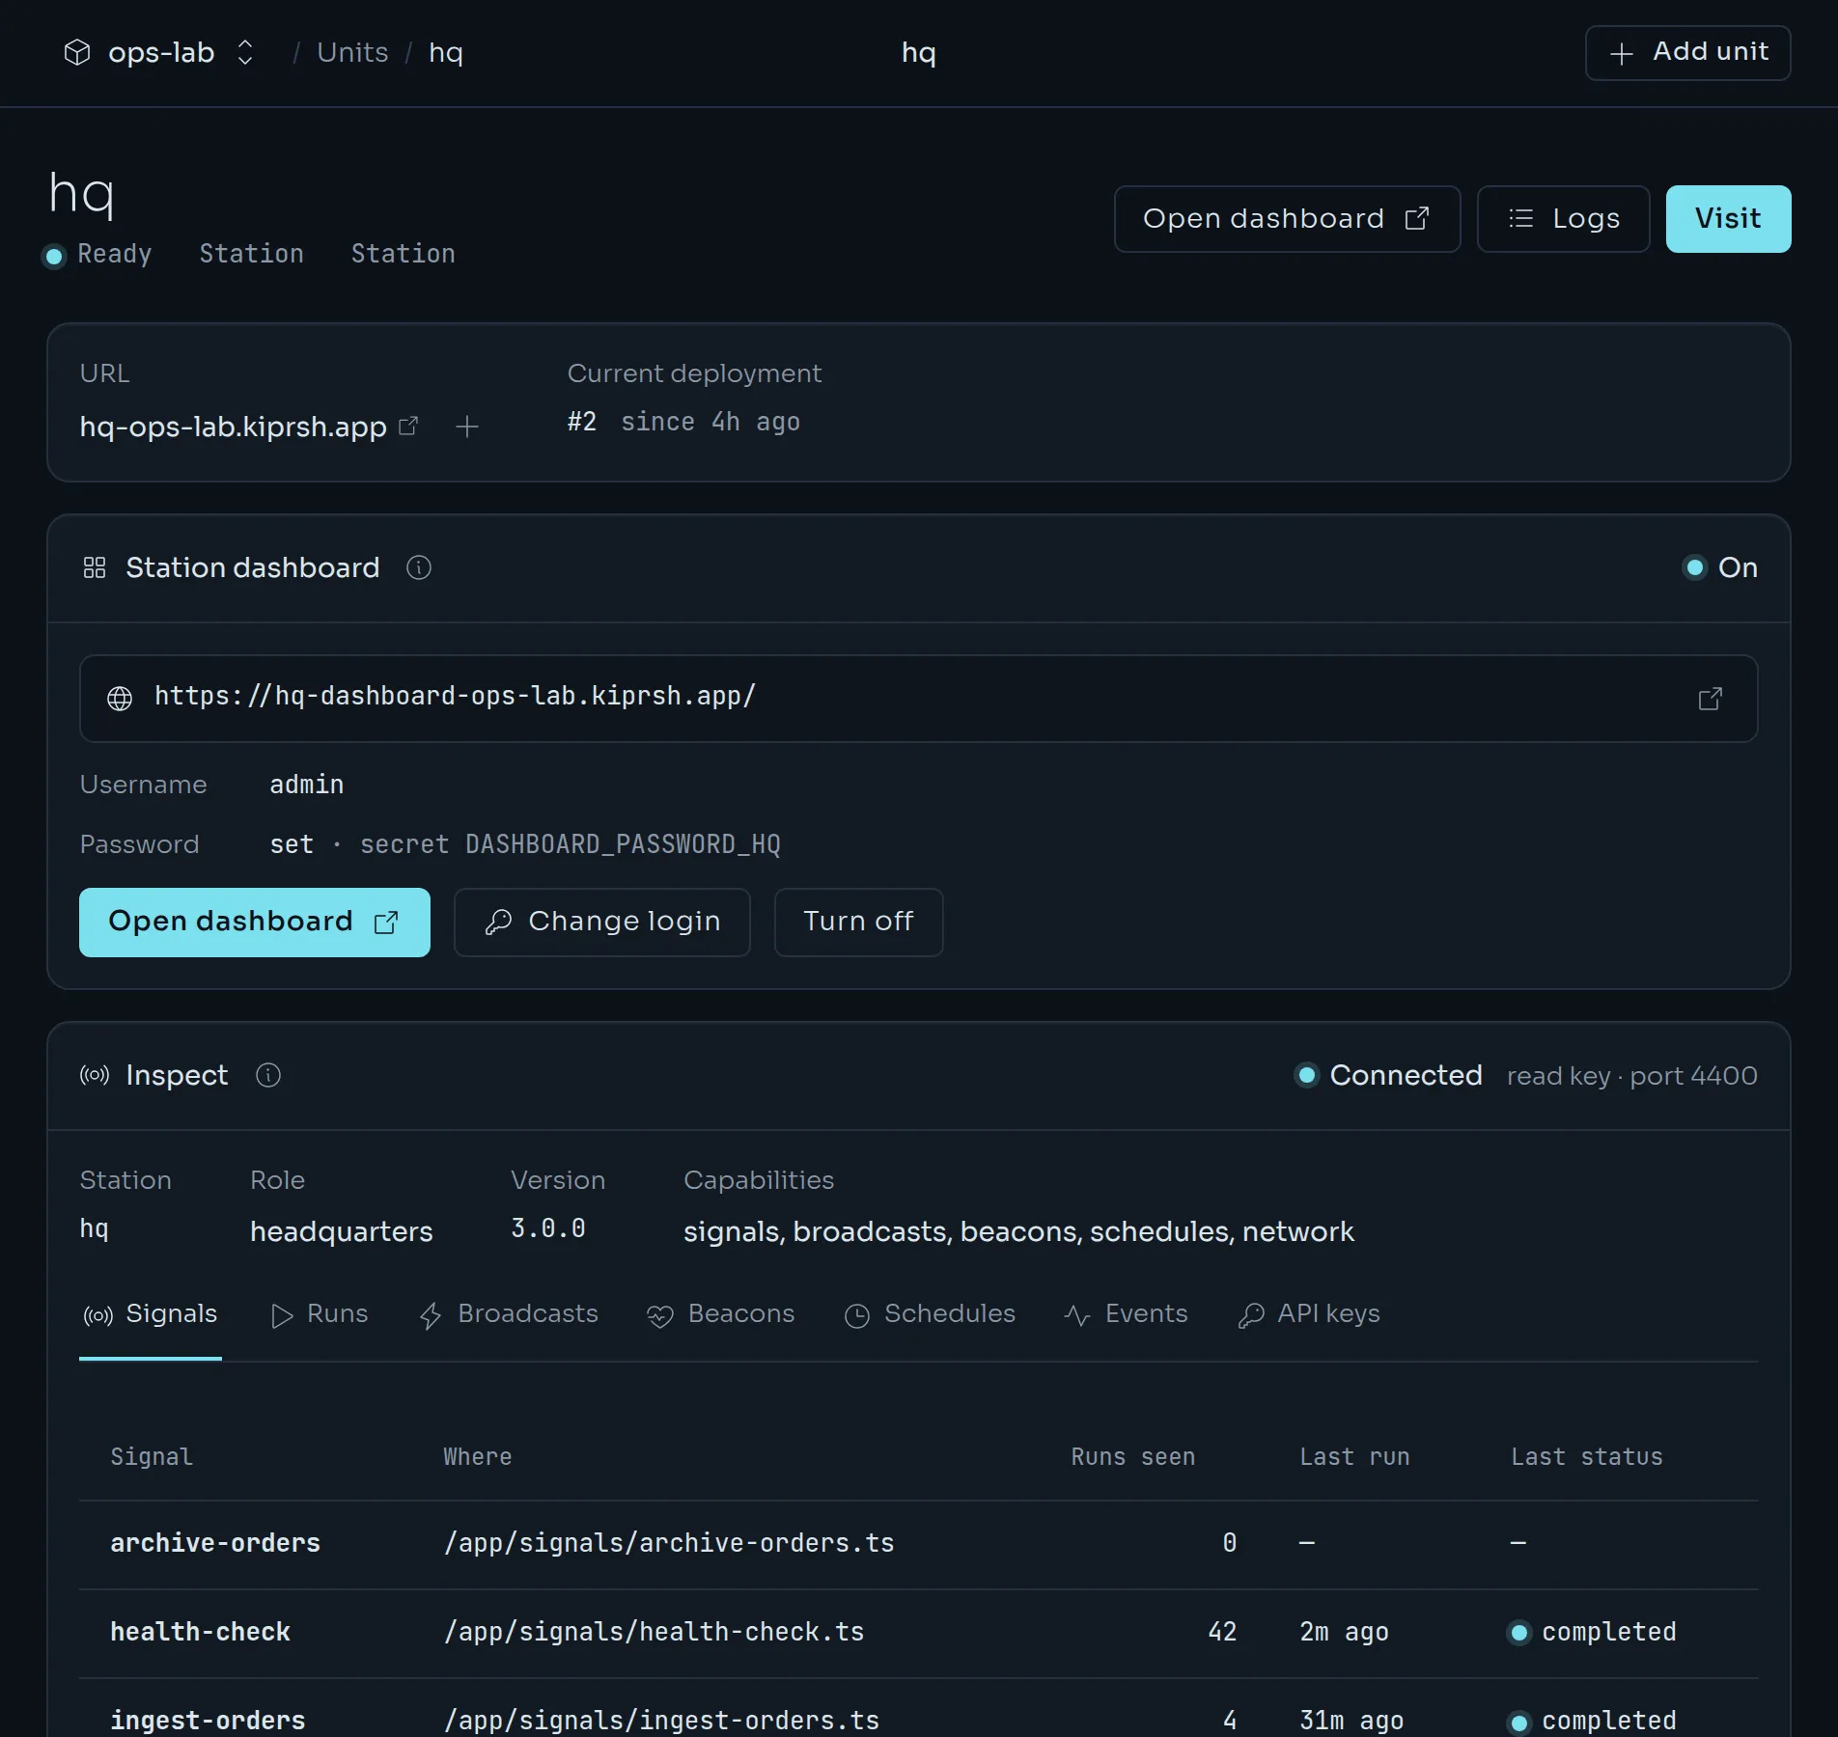Open the Broadcasts tab
The image size is (1838, 1737).
point(509,1314)
